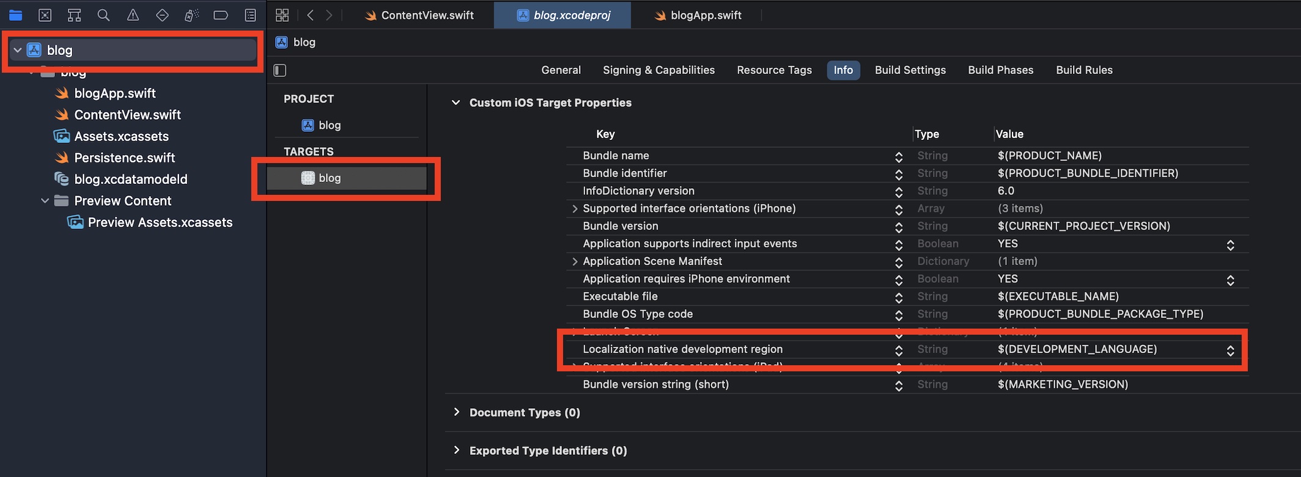Open the Issue navigator warning icon

[133, 15]
